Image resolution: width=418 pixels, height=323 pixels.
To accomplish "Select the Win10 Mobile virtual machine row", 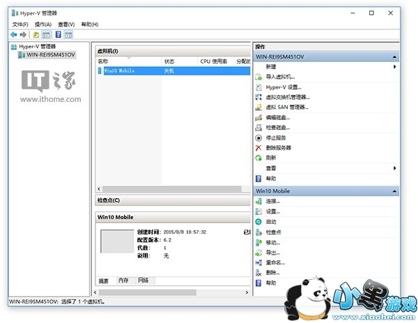I will click(x=174, y=70).
